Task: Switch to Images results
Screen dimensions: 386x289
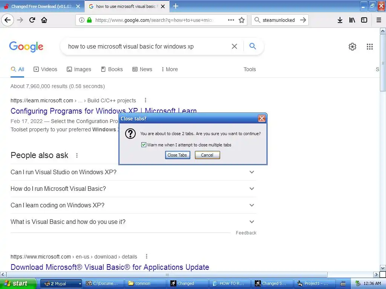Action: [x=79, y=69]
